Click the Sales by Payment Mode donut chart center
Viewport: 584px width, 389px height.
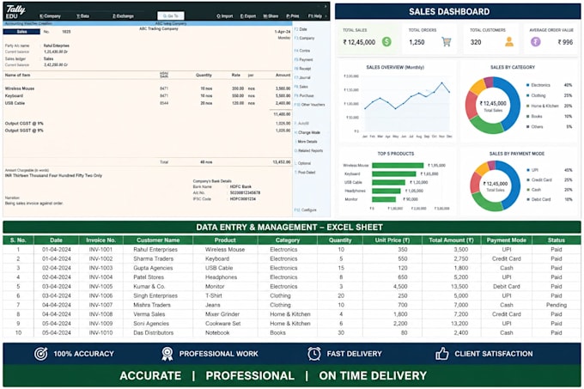[495, 185]
